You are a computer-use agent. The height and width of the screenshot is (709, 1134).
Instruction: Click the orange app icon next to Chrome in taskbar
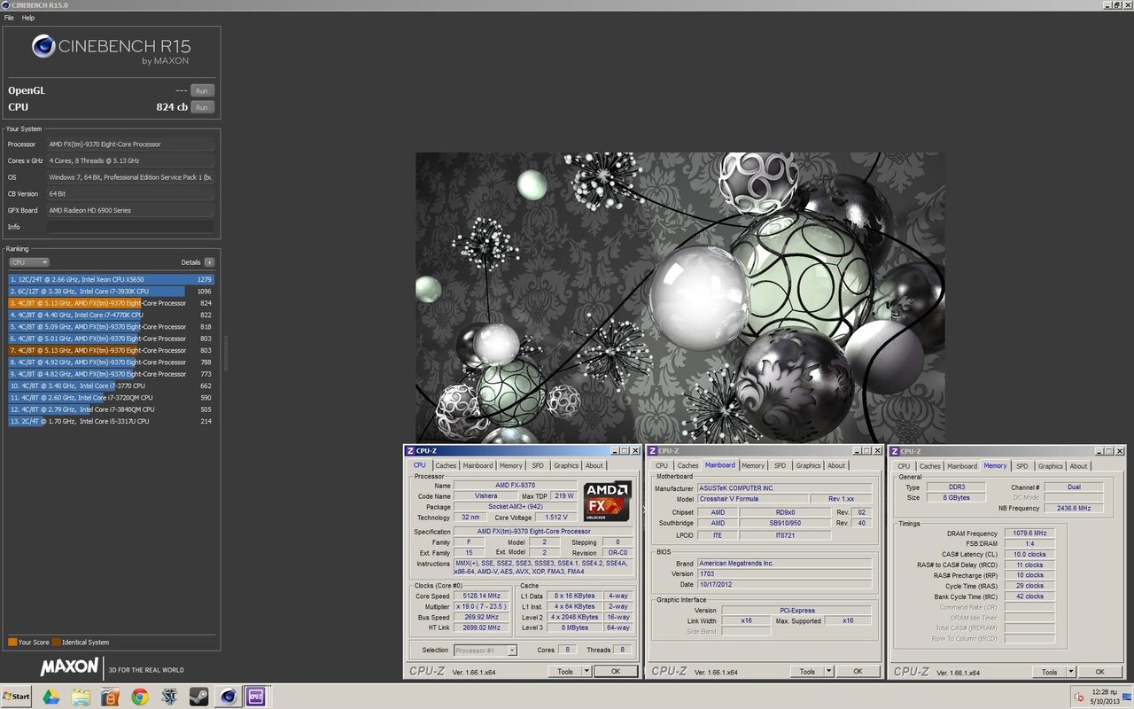110,697
